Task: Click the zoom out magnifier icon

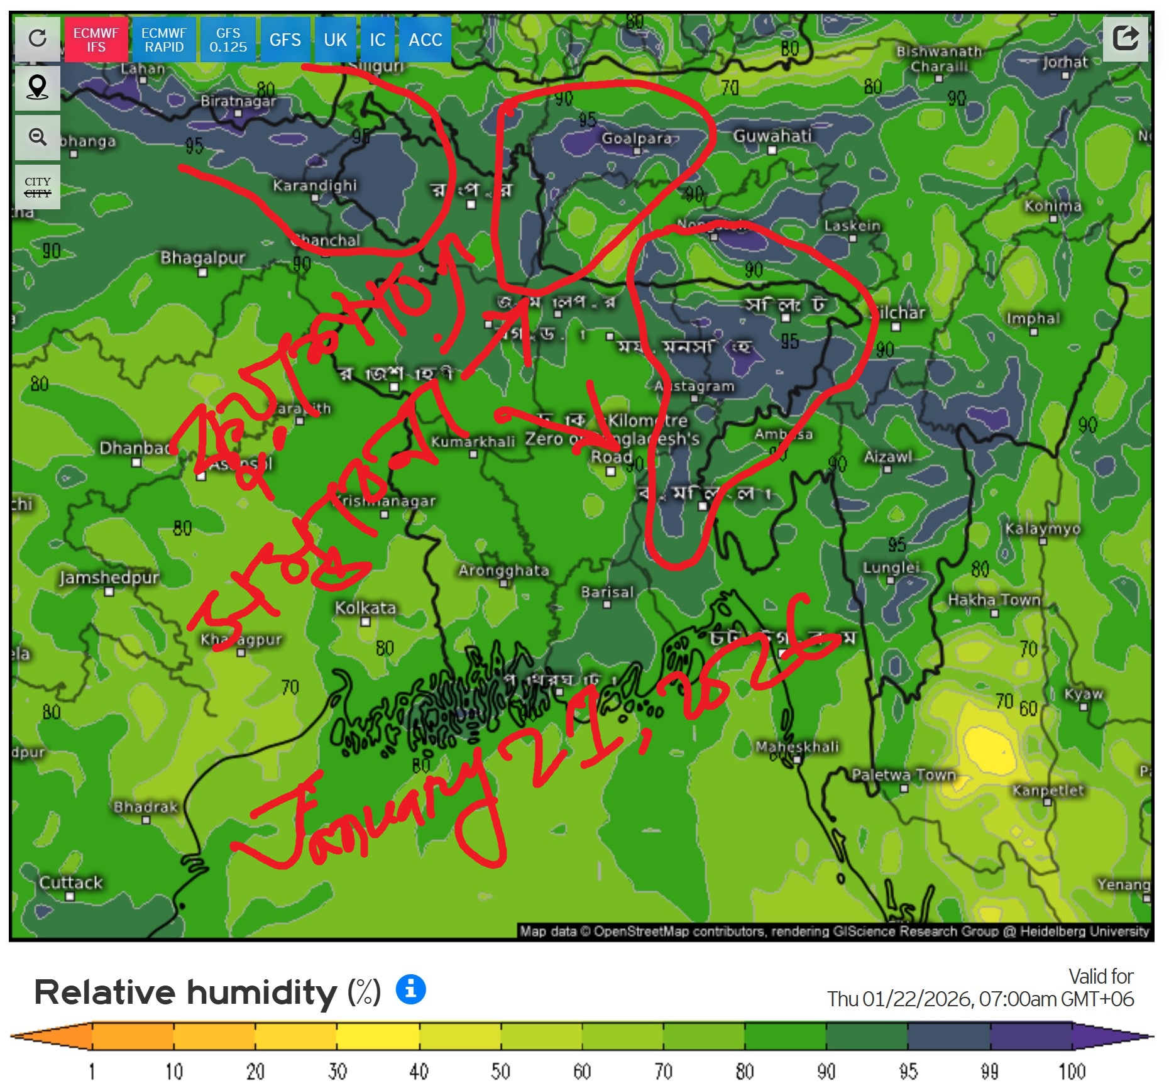Action: 38,137
